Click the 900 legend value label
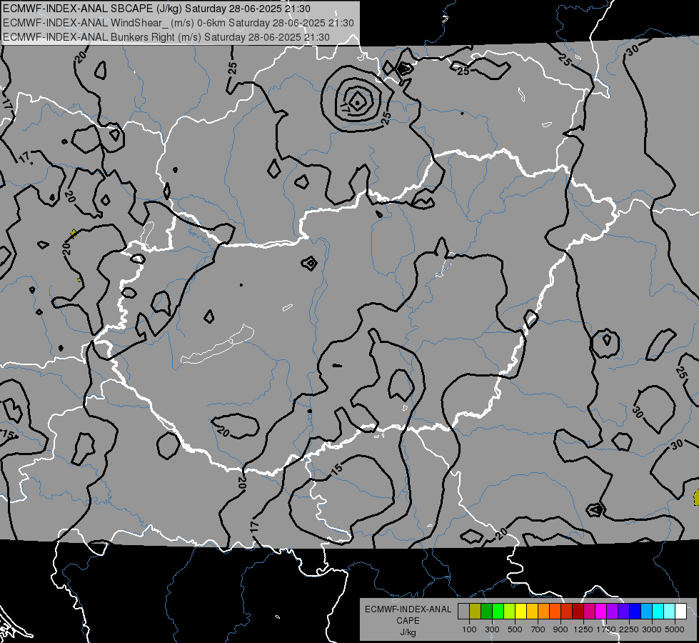 tap(560, 629)
